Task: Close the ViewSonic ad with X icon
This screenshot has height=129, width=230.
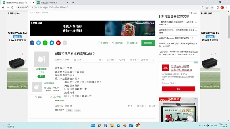Action: pos(197,62)
